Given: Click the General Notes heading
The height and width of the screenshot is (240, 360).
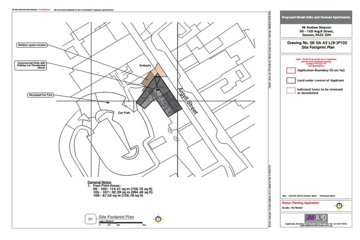Looking at the screenshot, I should (99, 182).
